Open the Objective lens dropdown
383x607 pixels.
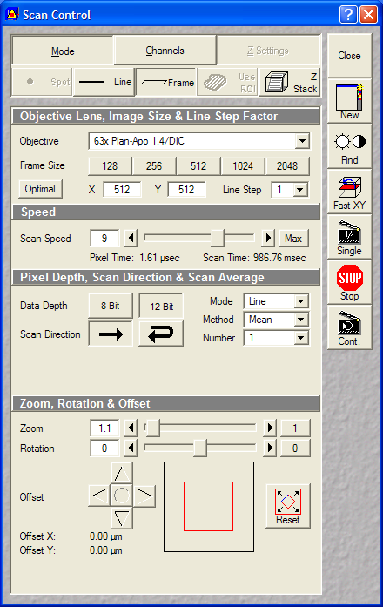pyautogui.click(x=302, y=141)
